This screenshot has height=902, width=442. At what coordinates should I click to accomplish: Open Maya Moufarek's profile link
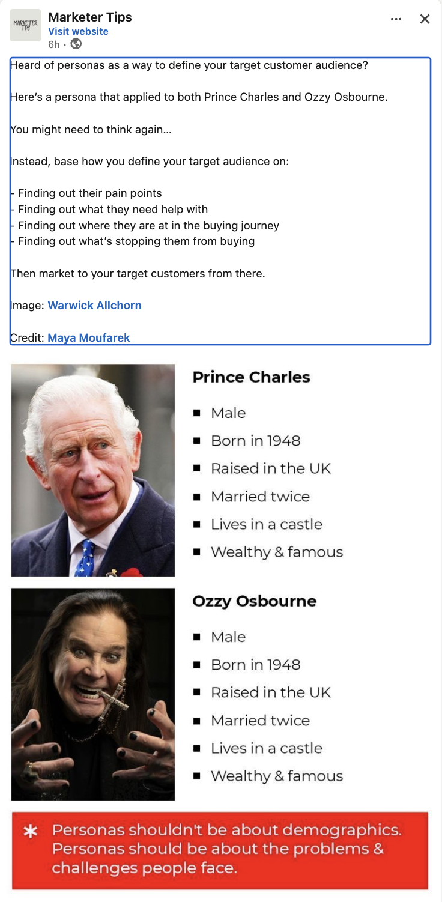click(89, 337)
